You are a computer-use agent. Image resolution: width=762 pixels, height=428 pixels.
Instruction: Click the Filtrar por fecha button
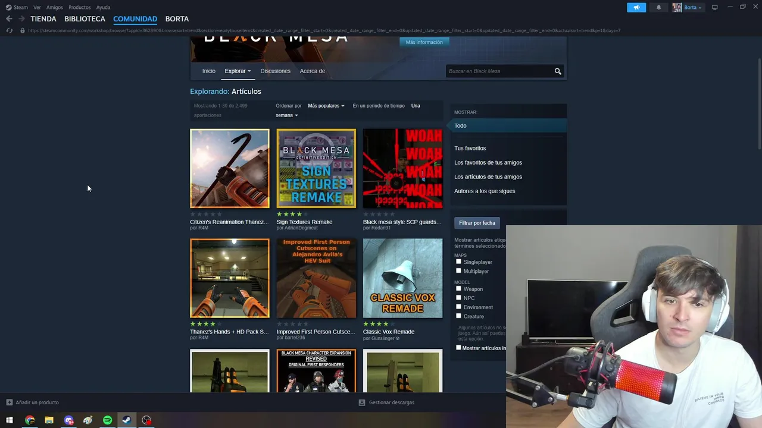click(x=477, y=223)
